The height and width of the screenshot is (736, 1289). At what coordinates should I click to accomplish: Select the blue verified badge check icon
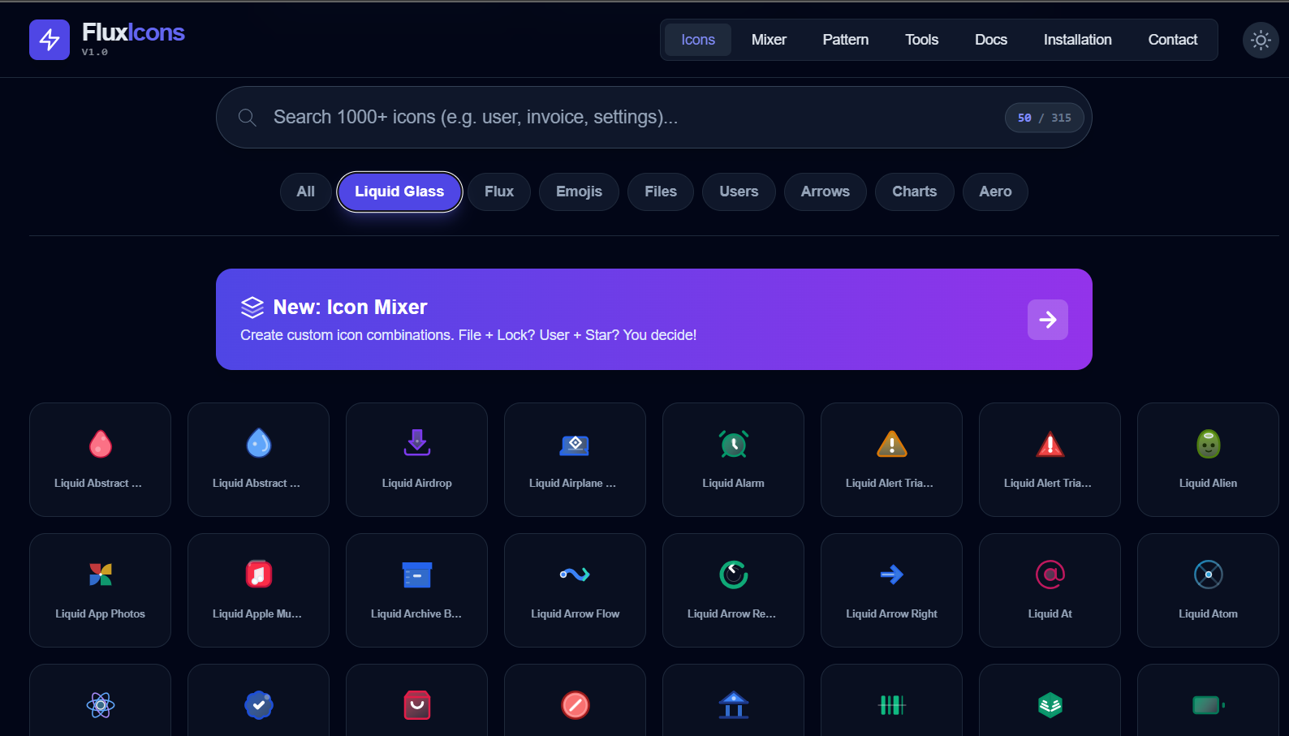pos(258,704)
